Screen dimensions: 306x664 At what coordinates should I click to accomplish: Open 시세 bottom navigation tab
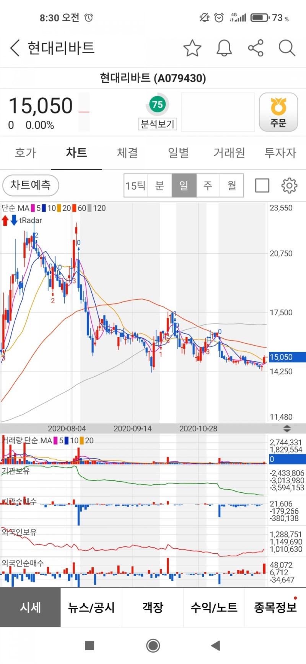[x=30, y=607]
